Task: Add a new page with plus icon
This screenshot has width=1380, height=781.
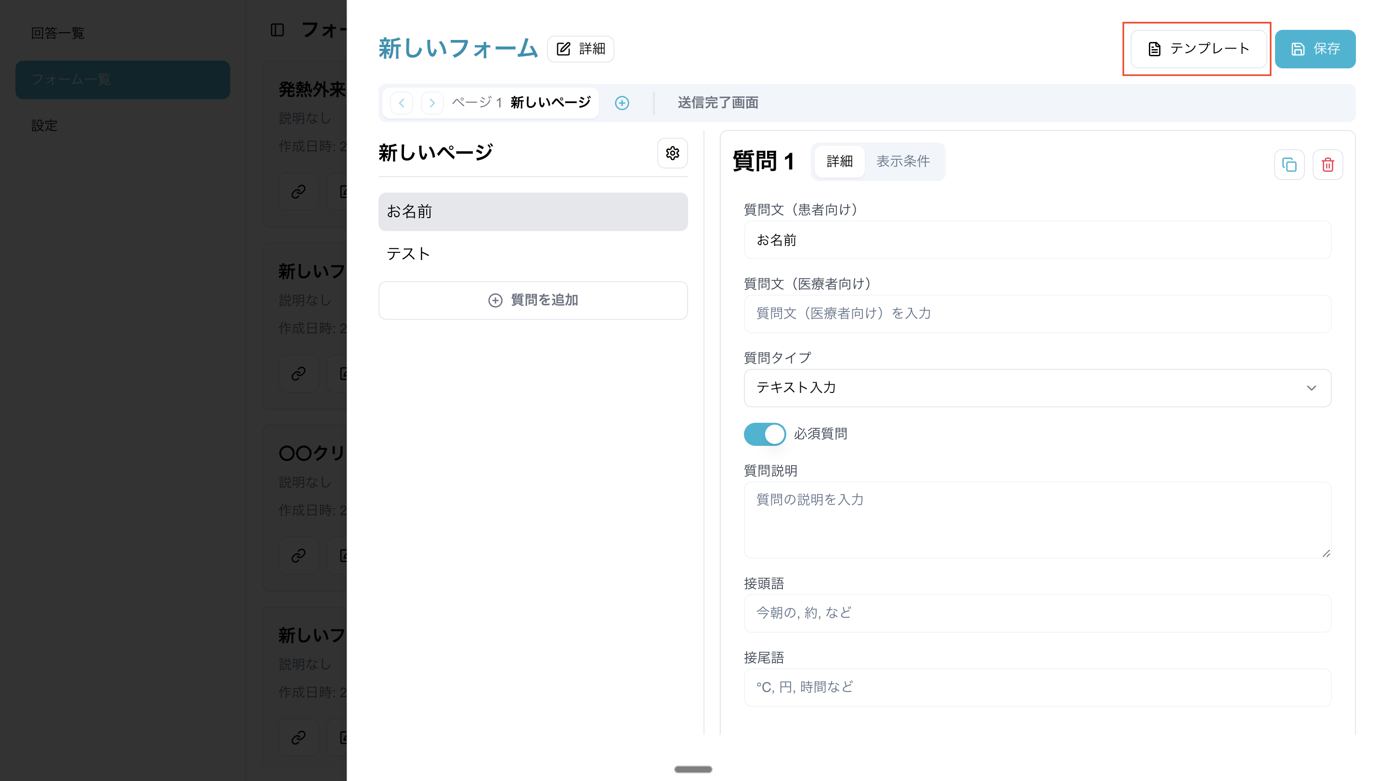Action: 622,103
